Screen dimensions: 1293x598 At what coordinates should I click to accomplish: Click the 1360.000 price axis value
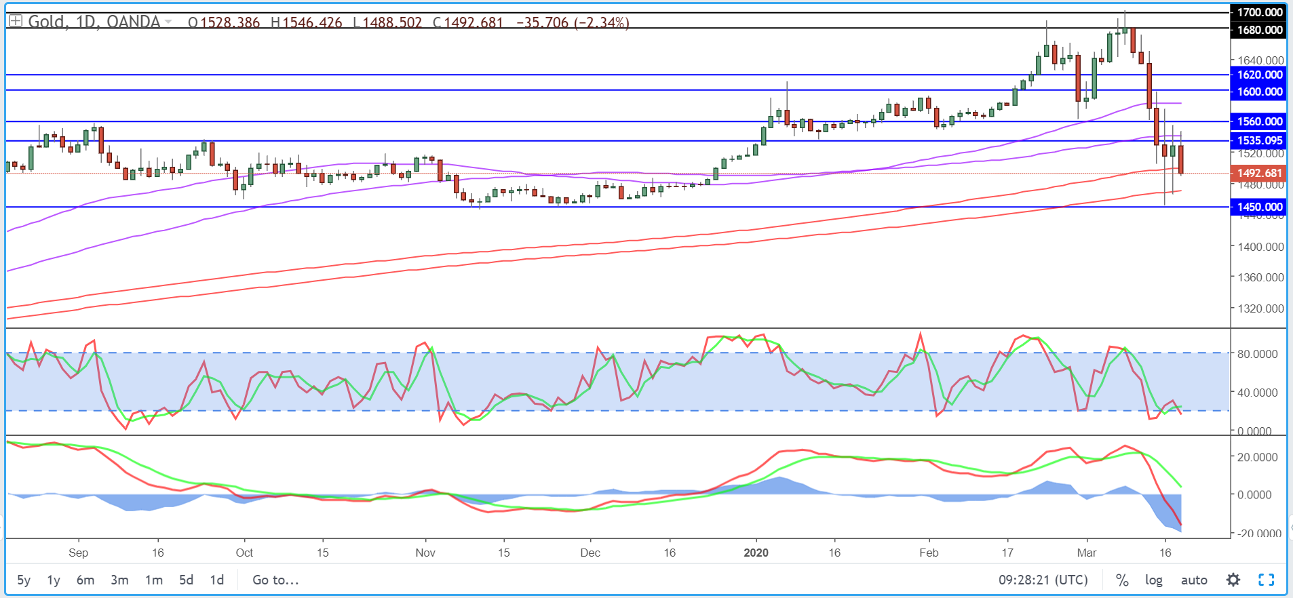(x=1260, y=277)
